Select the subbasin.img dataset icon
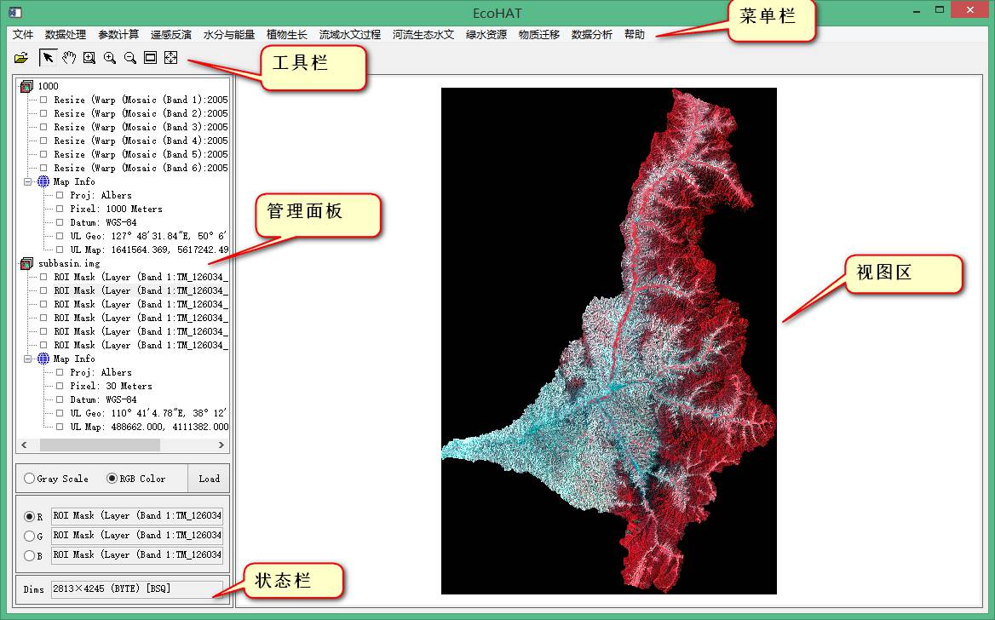The image size is (995, 620). coord(26,263)
